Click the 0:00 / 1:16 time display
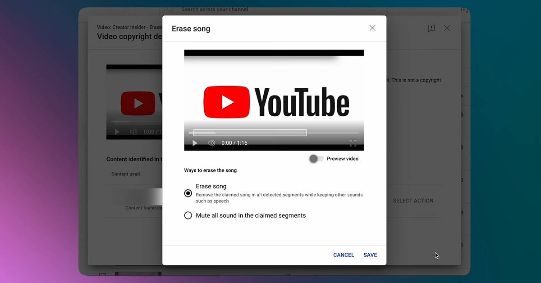The width and height of the screenshot is (541, 283). (x=234, y=143)
